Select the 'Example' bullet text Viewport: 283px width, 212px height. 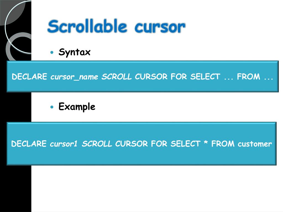coord(77,107)
